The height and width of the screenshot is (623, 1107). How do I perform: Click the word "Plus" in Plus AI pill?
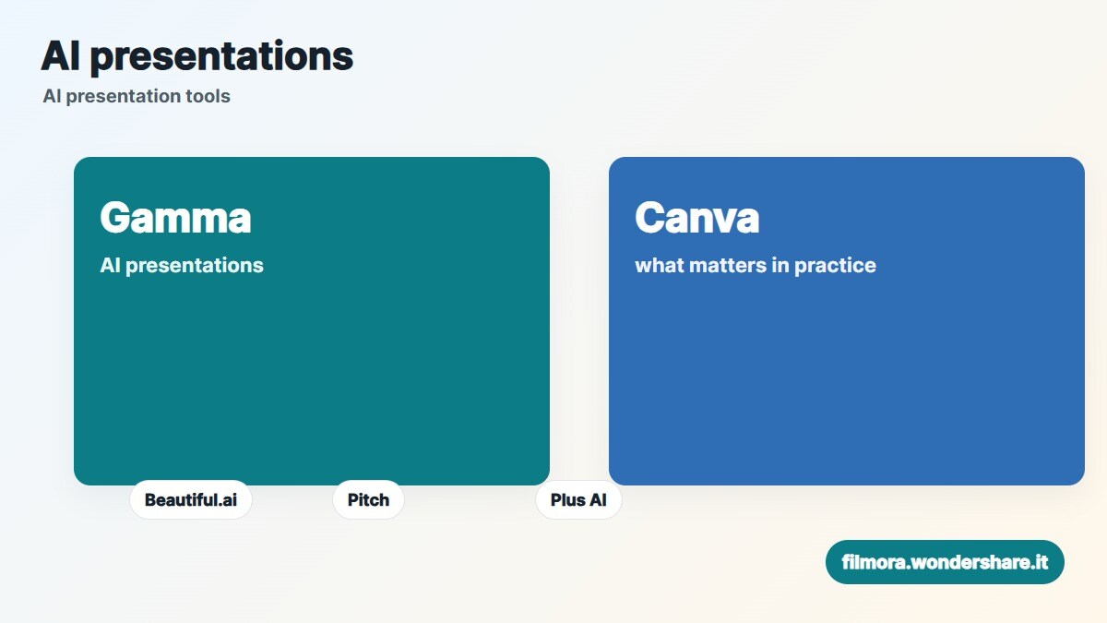tap(567, 500)
